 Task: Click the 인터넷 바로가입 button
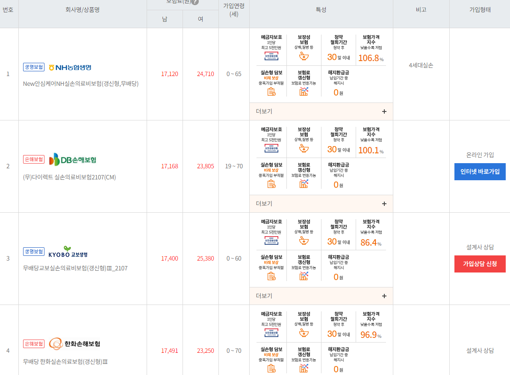[x=480, y=172]
